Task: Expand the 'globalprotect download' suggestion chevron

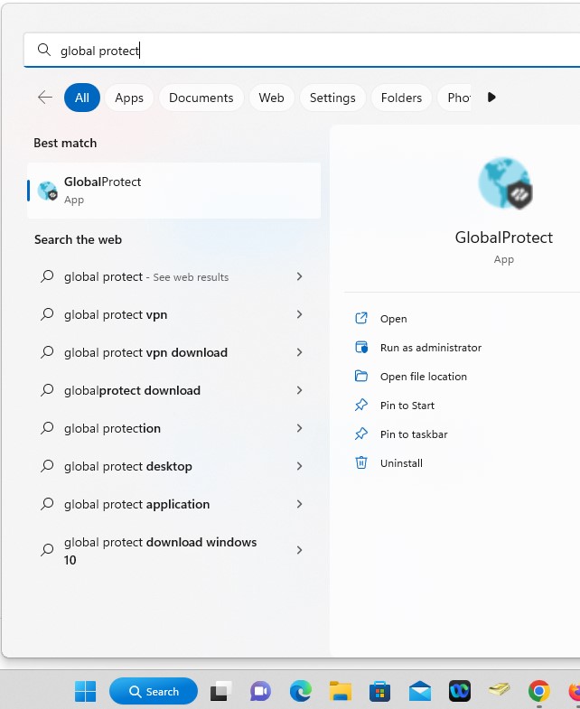Action: pos(299,390)
